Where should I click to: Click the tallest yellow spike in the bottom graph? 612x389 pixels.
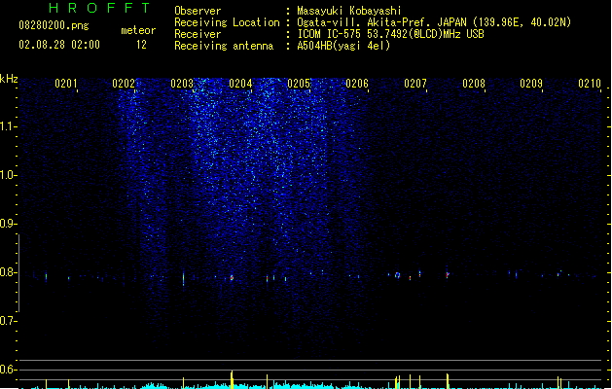click(232, 379)
